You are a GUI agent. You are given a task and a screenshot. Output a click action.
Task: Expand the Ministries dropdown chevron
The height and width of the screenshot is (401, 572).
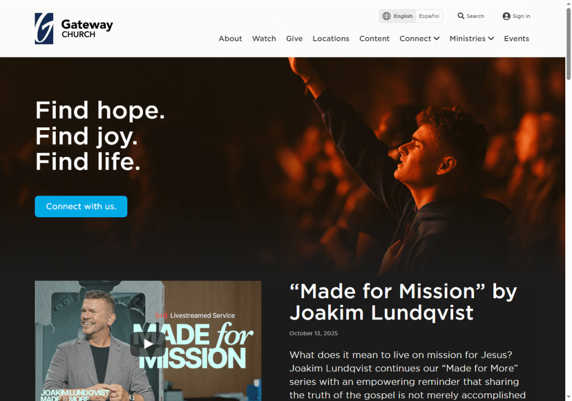pos(491,39)
